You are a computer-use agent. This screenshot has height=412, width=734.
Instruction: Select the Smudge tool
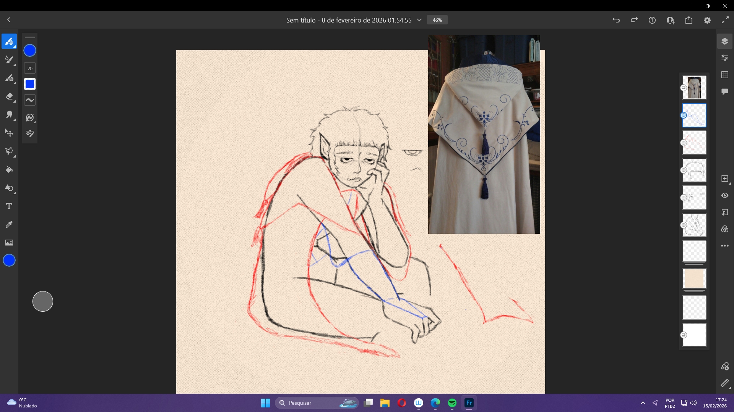[9, 114]
